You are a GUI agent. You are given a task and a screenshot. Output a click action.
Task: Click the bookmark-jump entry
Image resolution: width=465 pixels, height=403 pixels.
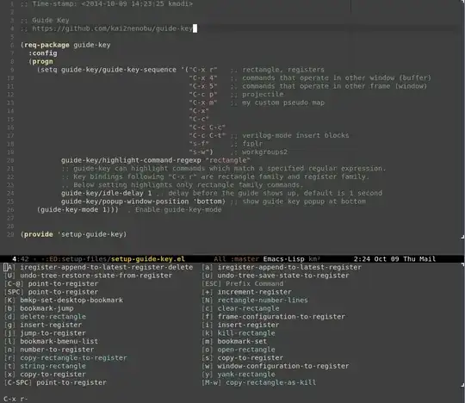coord(39,308)
